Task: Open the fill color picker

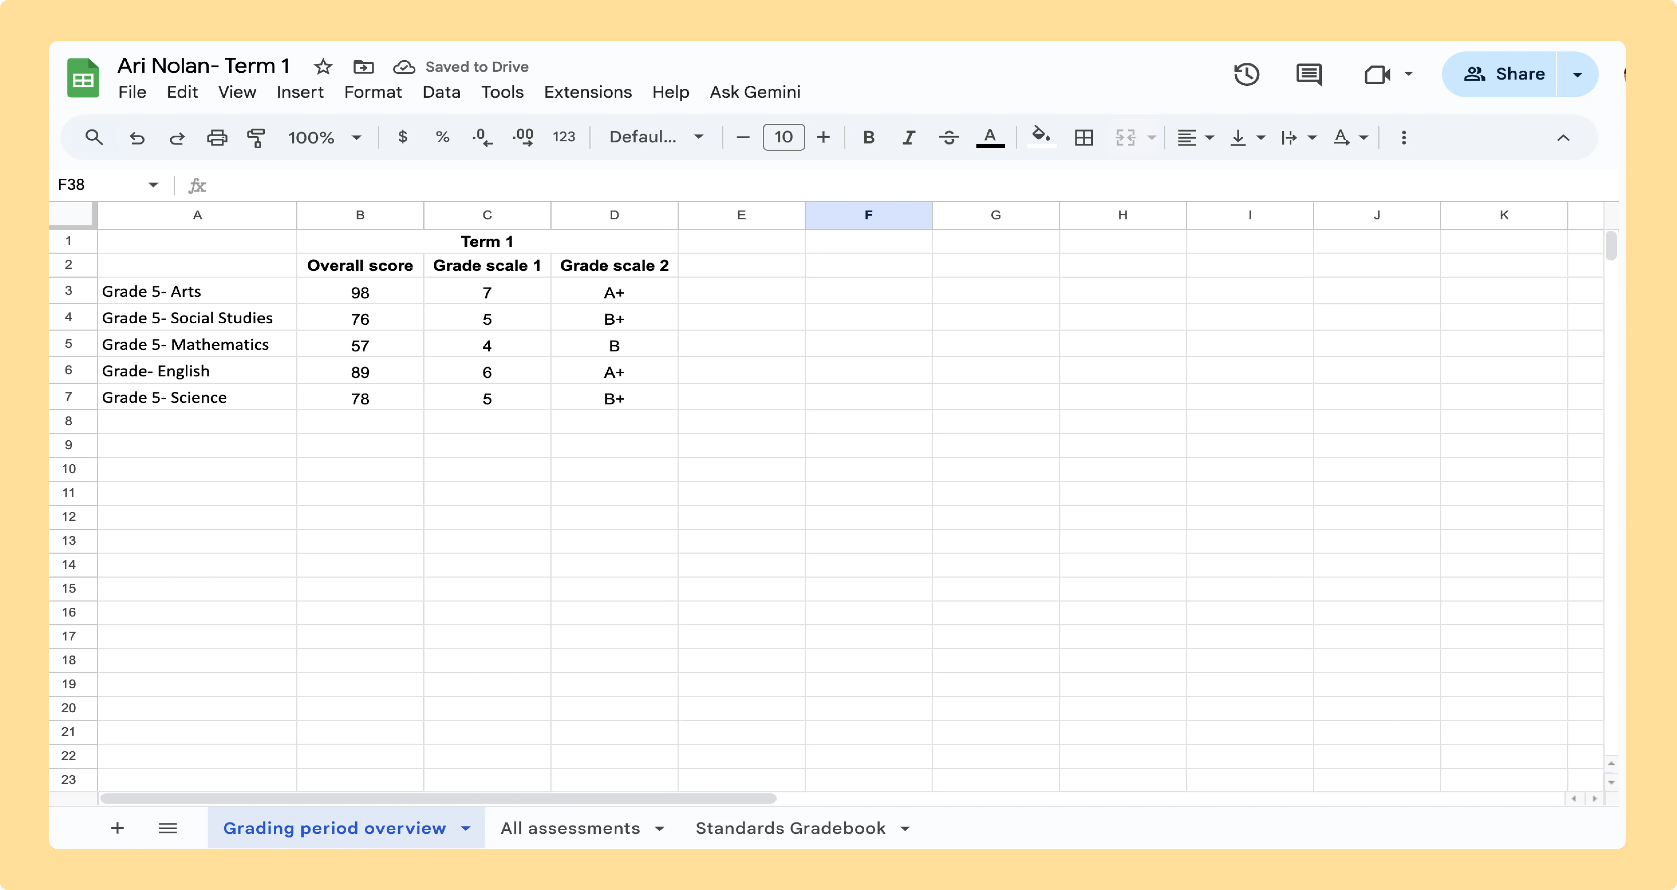Action: (1041, 137)
